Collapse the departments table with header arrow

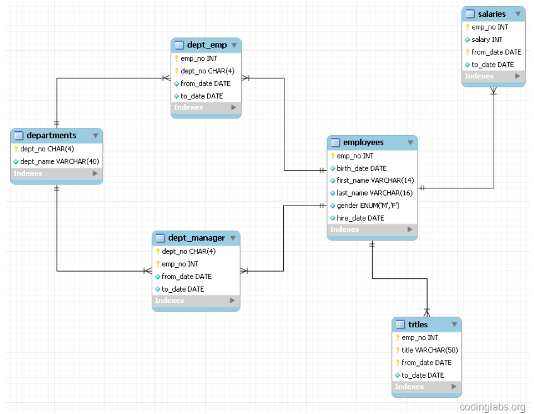click(96, 136)
